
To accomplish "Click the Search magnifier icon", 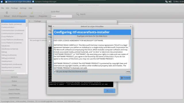I will point(78,14).
